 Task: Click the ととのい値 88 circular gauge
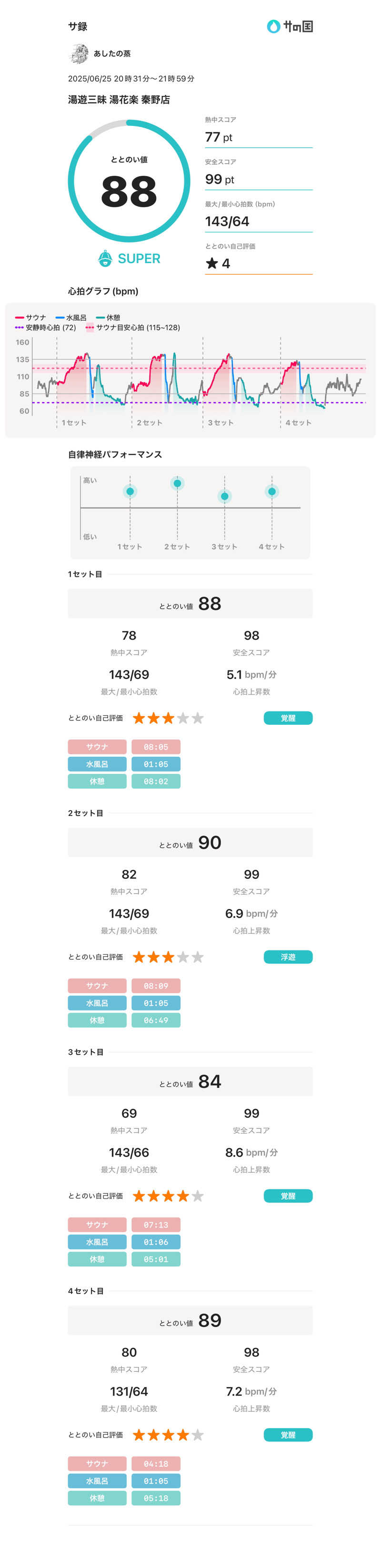coord(129,182)
